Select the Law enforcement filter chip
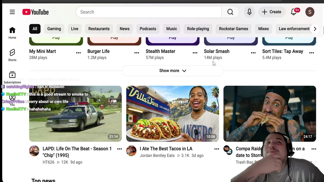 click(x=294, y=29)
